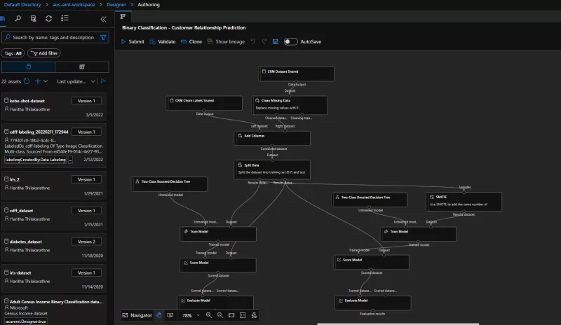Click the refresh icon in the sidebar tabs
The height and width of the screenshot is (325, 561).
(48, 18)
